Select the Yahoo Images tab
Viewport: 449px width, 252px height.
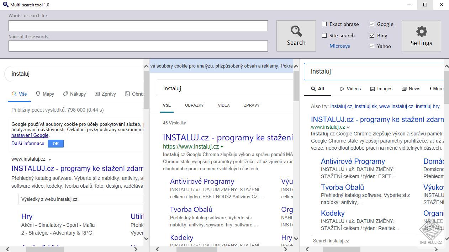tap(381, 89)
